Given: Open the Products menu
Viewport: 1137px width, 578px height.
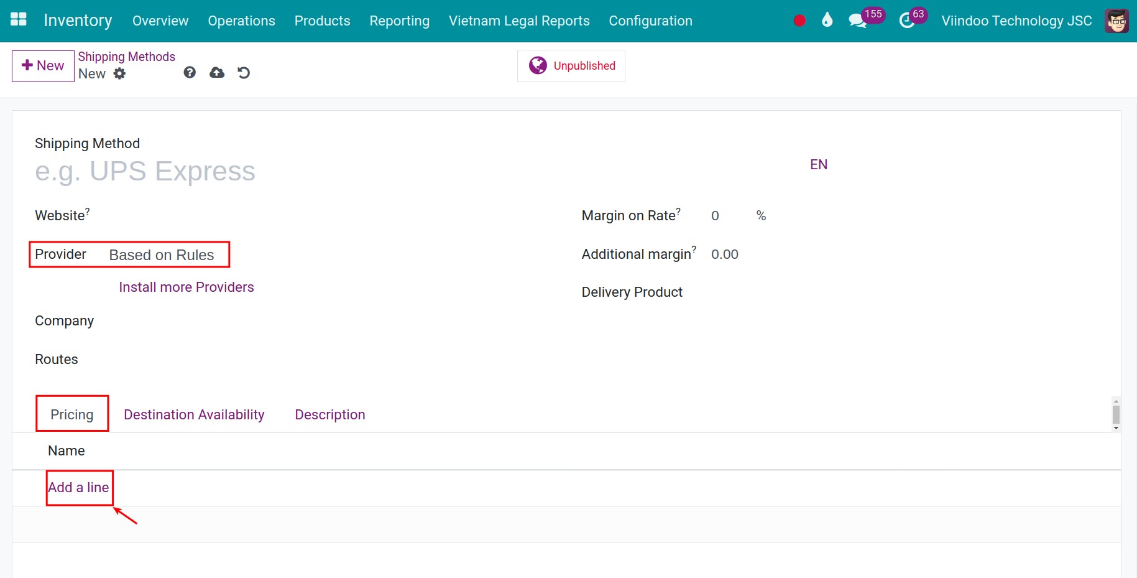Looking at the screenshot, I should pyautogui.click(x=322, y=21).
